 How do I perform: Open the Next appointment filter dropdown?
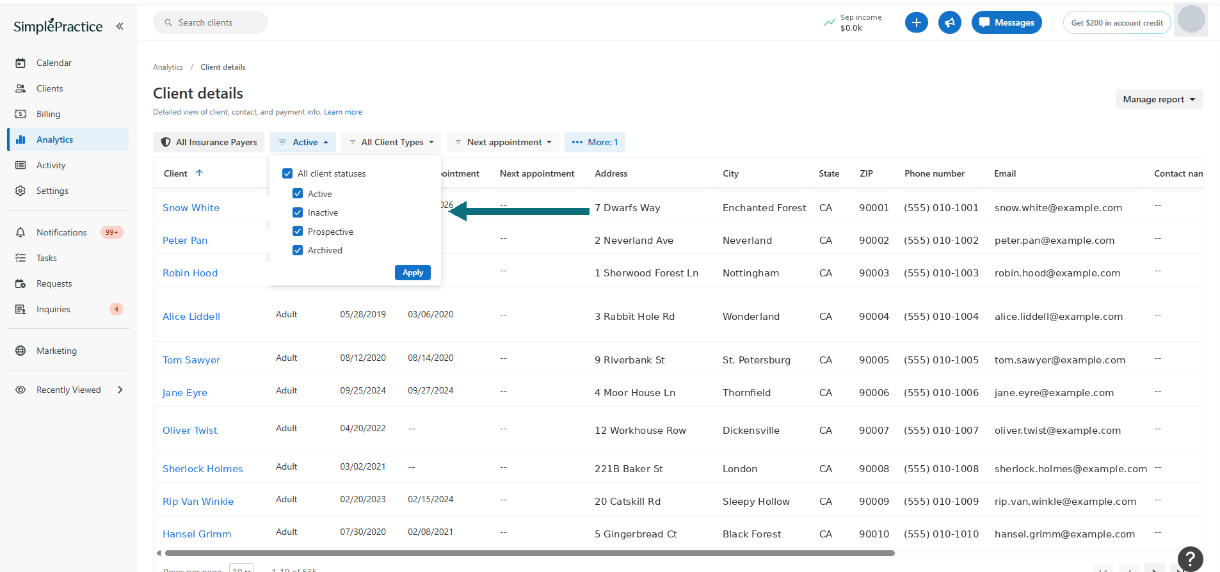pos(503,142)
